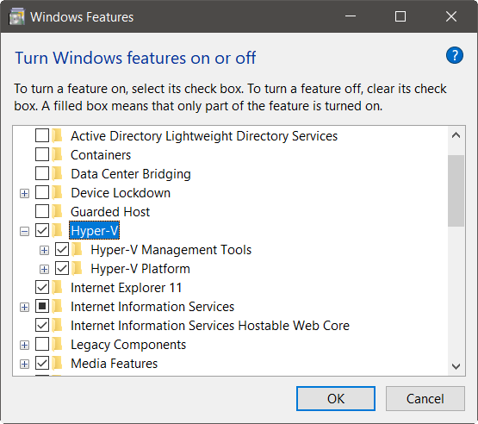The width and height of the screenshot is (478, 424).
Task: Turn on the Guarded Host checkbox
Action: 42,212
